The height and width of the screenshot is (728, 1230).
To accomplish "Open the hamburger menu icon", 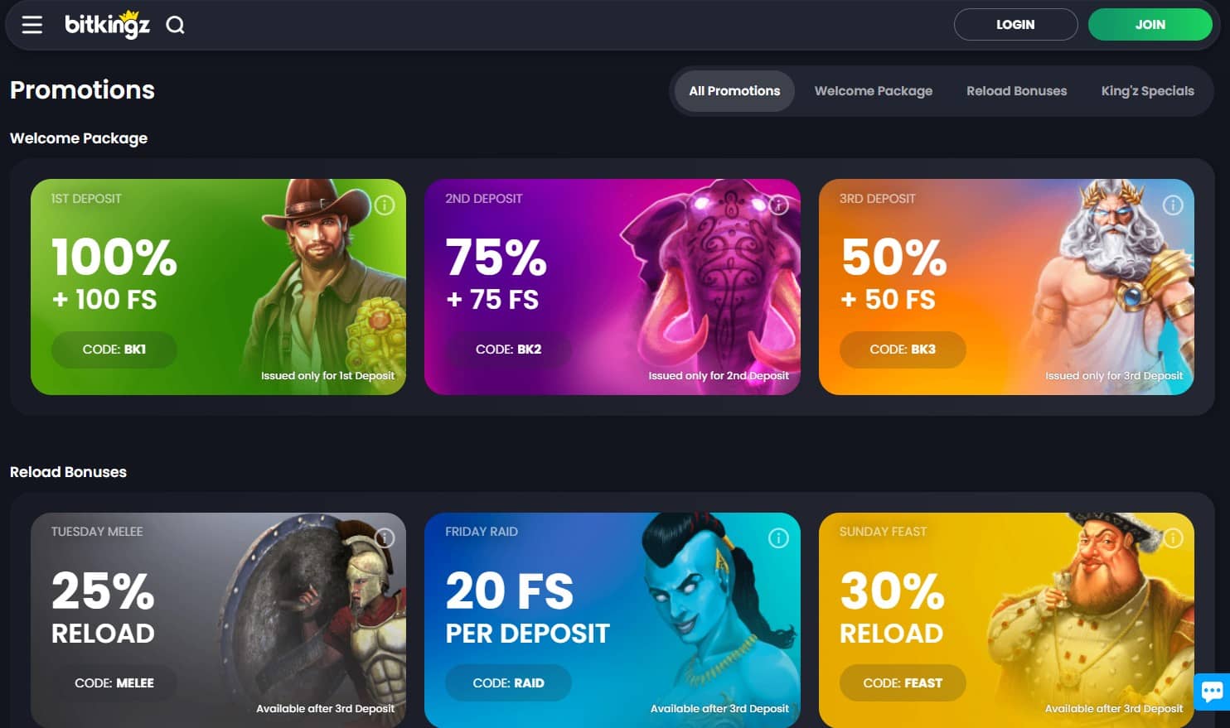I will (32, 25).
